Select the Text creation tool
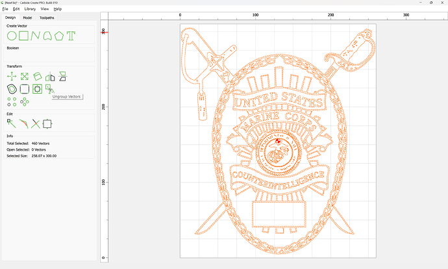Viewport: 448px width, 269px height. (71, 36)
